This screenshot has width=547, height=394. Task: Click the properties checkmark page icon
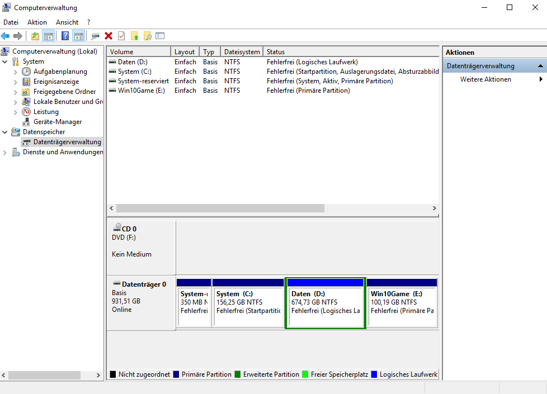(x=121, y=36)
